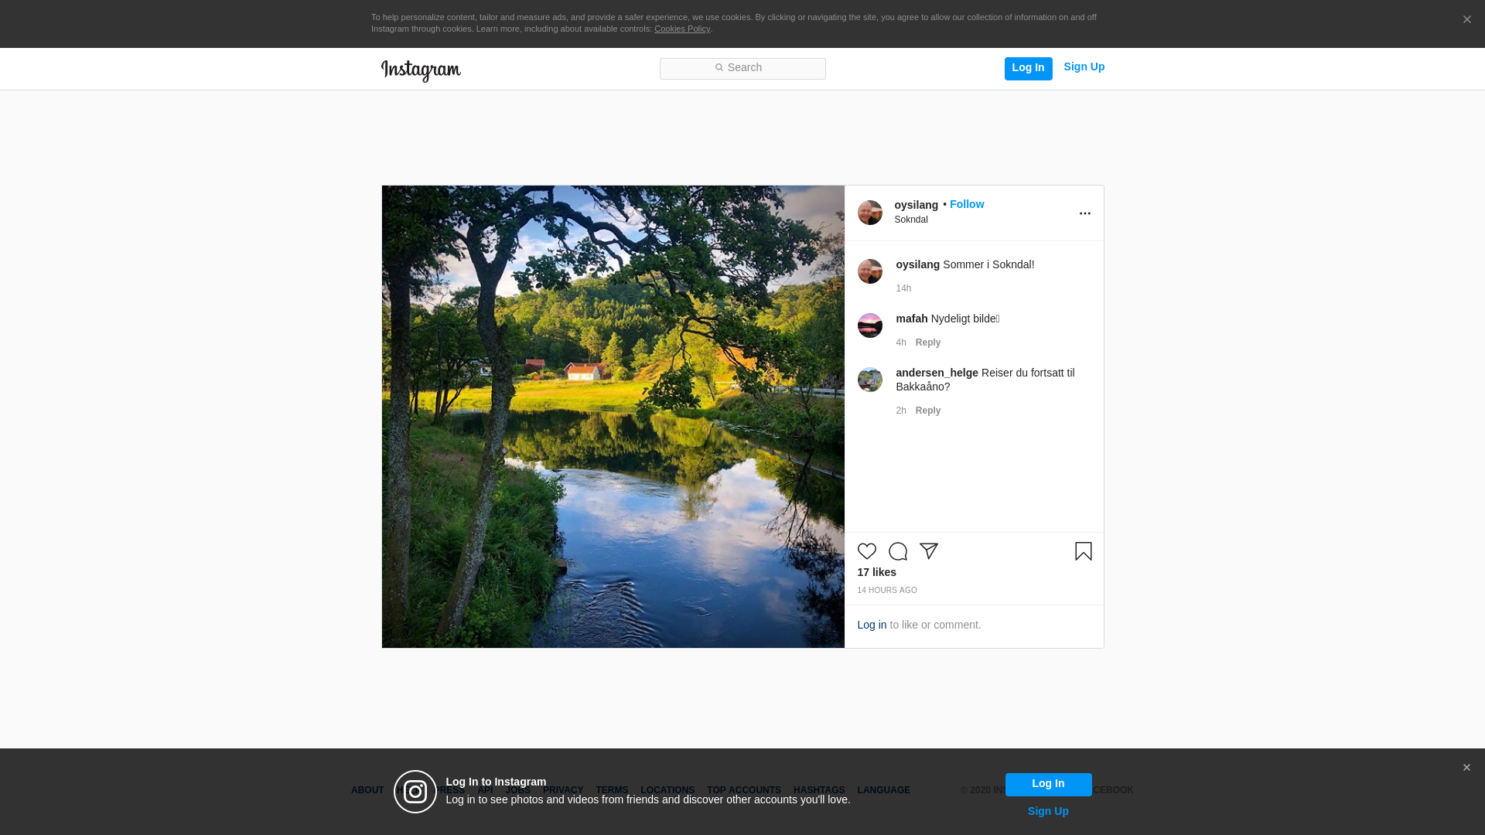Viewport: 1485px width, 835px height.
Task: Click the oysilang username in header
Action: (916, 205)
